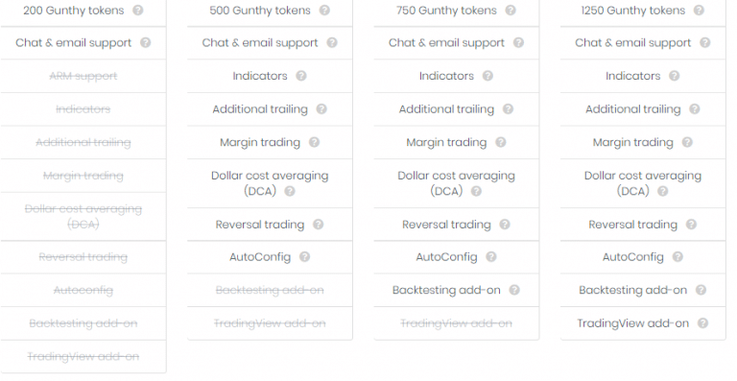Open help icon next to 750 Gunthy tokens
The image size is (737, 381).
(511, 10)
